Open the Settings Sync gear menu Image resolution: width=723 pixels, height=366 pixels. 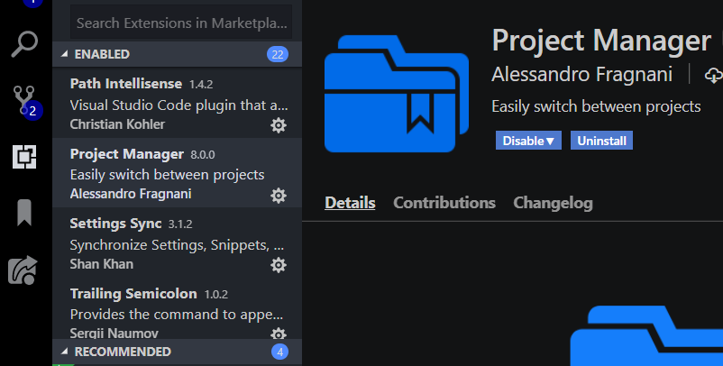(x=279, y=265)
